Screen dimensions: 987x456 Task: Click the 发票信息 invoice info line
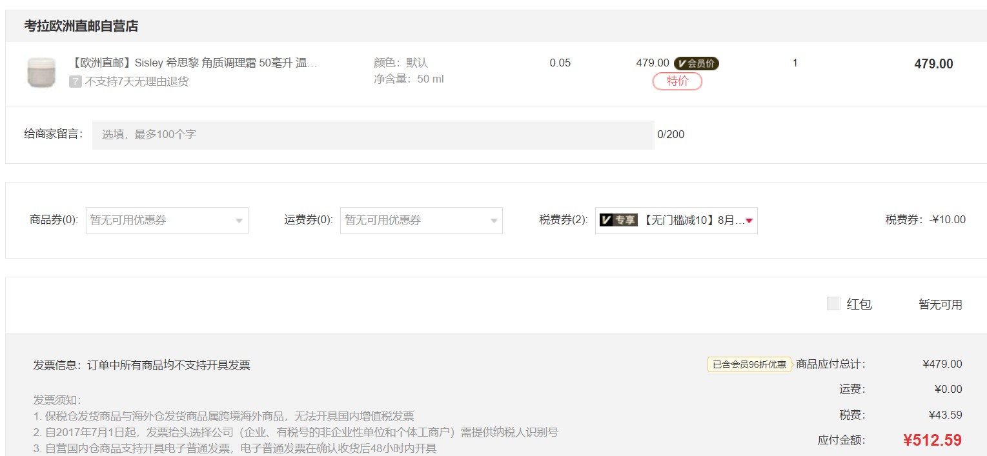(x=142, y=365)
